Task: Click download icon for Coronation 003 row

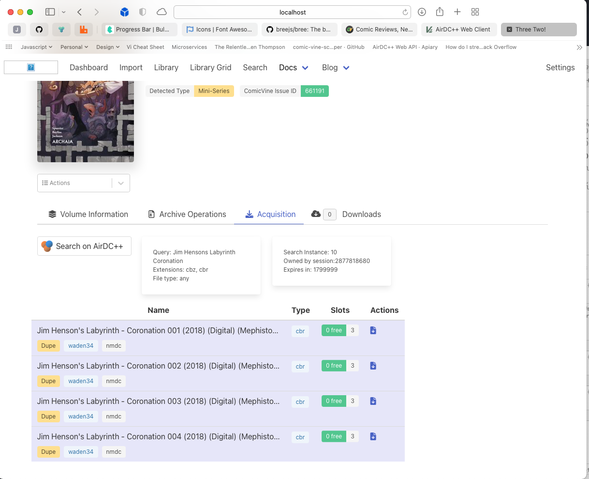Action: [x=373, y=401]
